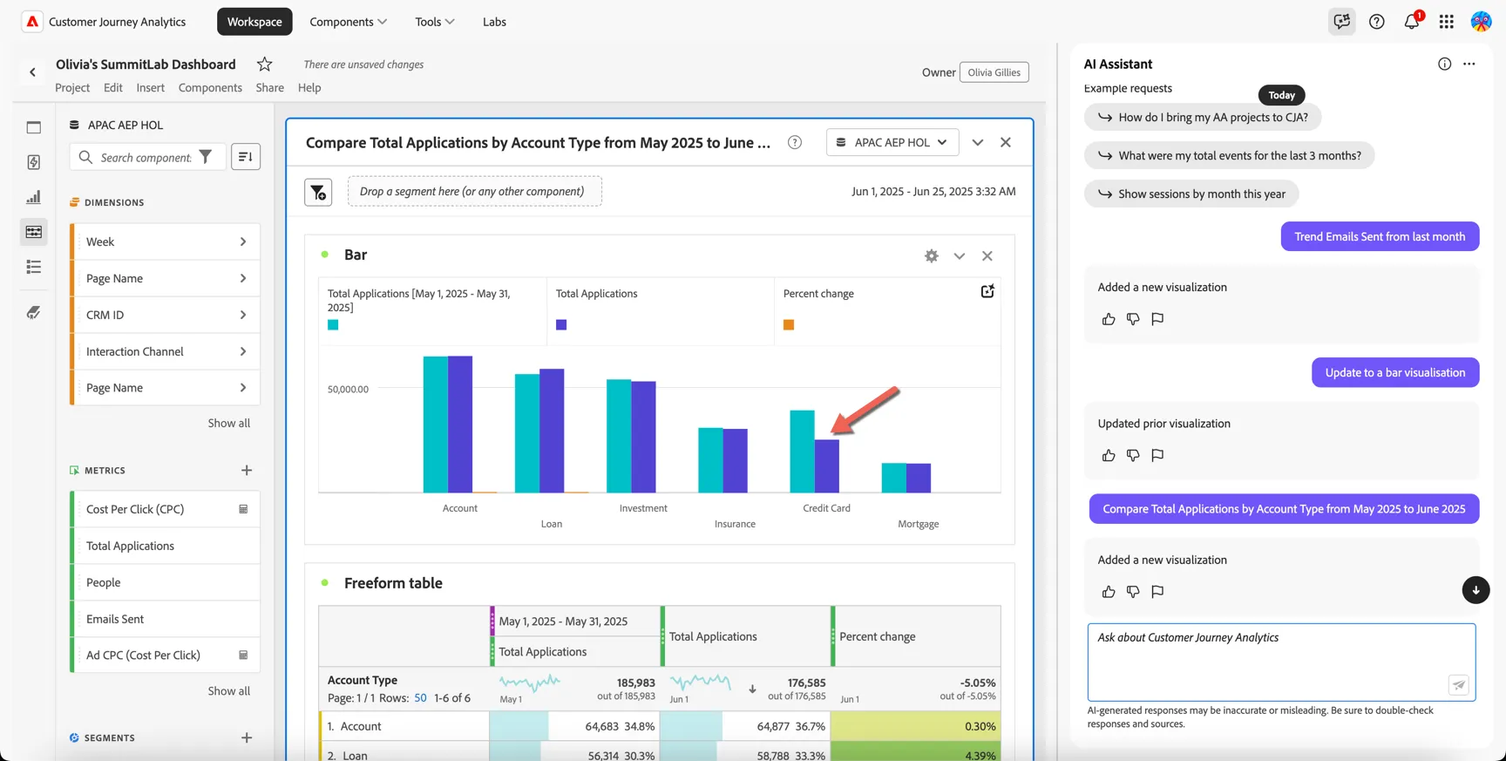Click the teal May 2025 Total Applications swatch
This screenshot has height=761, width=1506.
click(333, 324)
